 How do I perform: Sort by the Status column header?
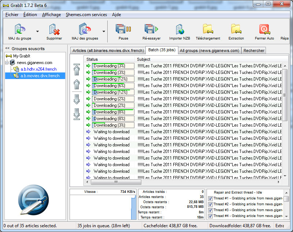pos(110,59)
